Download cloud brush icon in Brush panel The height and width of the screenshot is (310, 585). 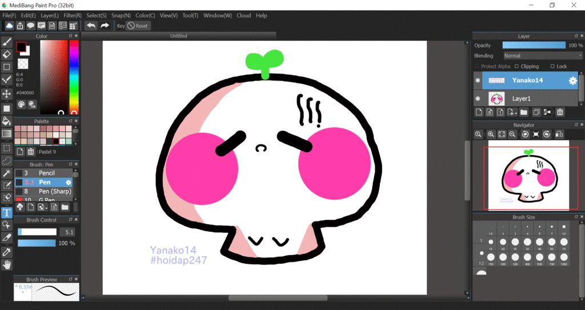20,207
